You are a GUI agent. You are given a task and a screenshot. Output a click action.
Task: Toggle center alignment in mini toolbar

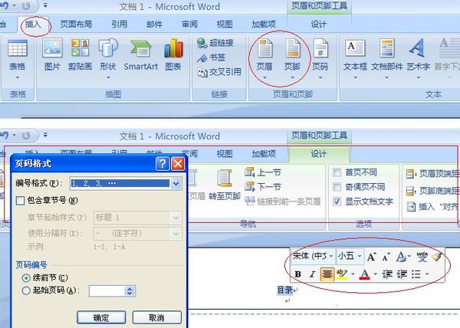[327, 274]
